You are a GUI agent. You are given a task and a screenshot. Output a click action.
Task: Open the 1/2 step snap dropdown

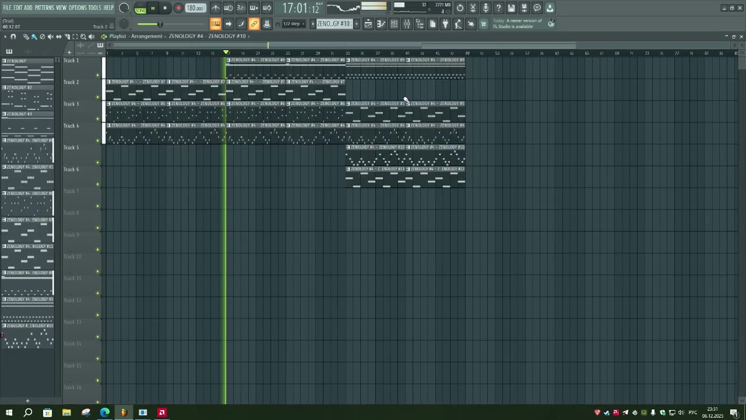tap(294, 24)
